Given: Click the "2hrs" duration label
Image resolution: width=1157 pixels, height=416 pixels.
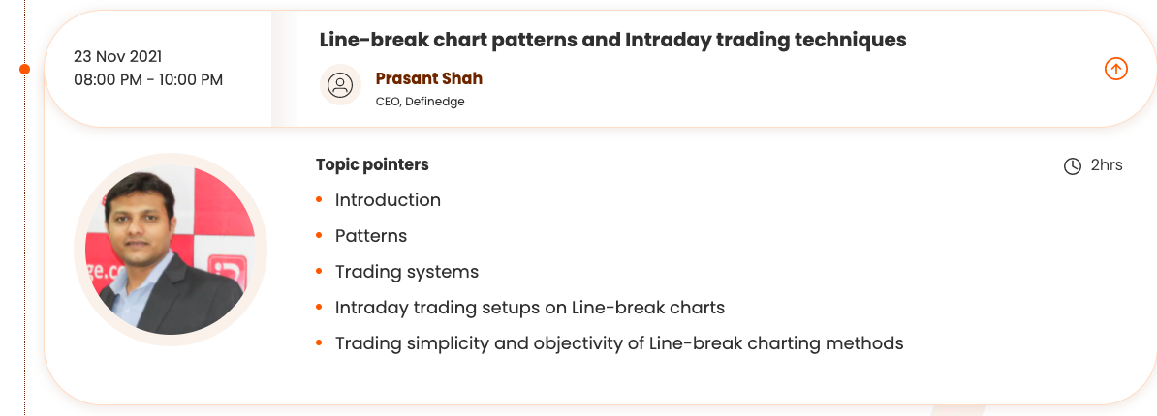Looking at the screenshot, I should click(1107, 165).
